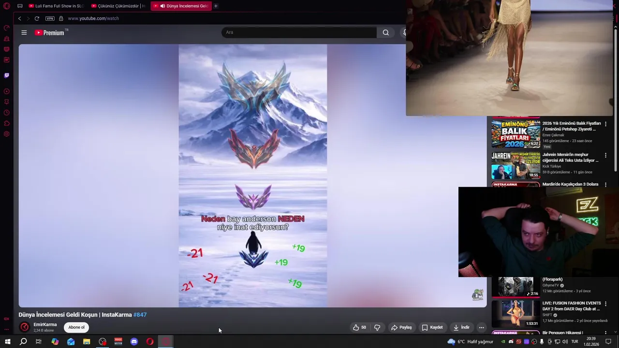Open Windows taskbar search

tap(23, 342)
